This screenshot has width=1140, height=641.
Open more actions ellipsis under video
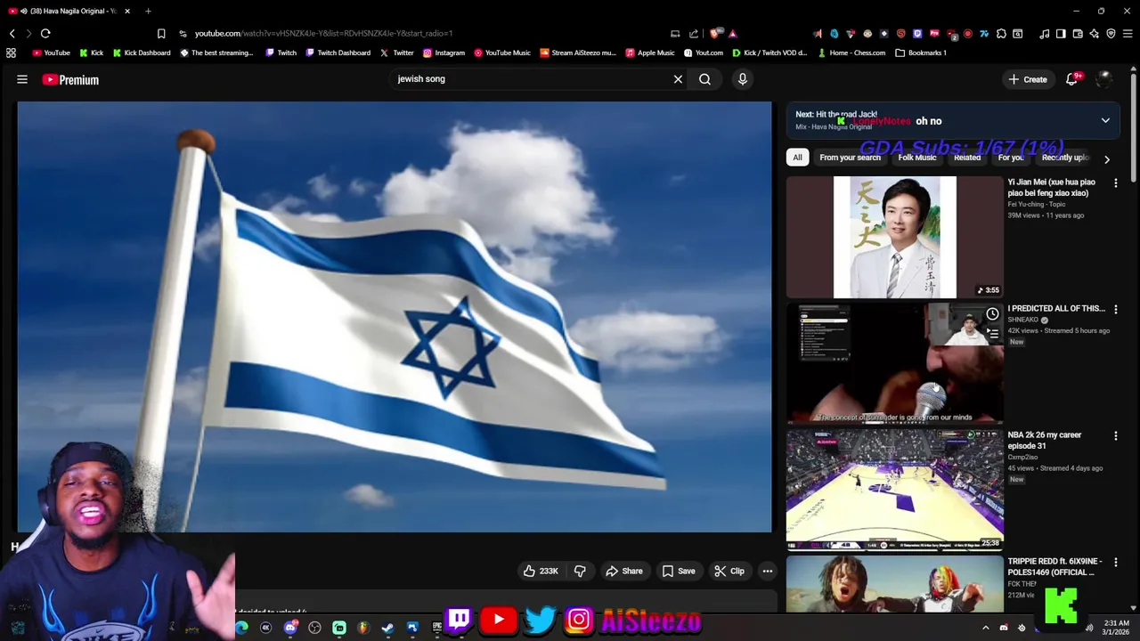coord(767,571)
